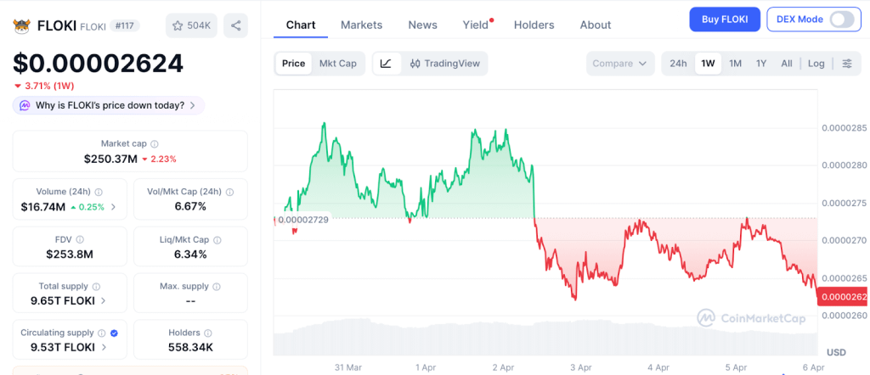870x375 pixels.
Task: Expand the Volume (24h) details chevron
Action: 114,207
